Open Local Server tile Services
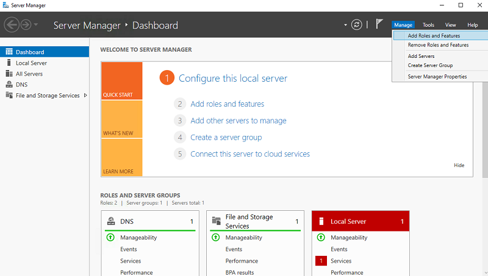 click(x=341, y=261)
